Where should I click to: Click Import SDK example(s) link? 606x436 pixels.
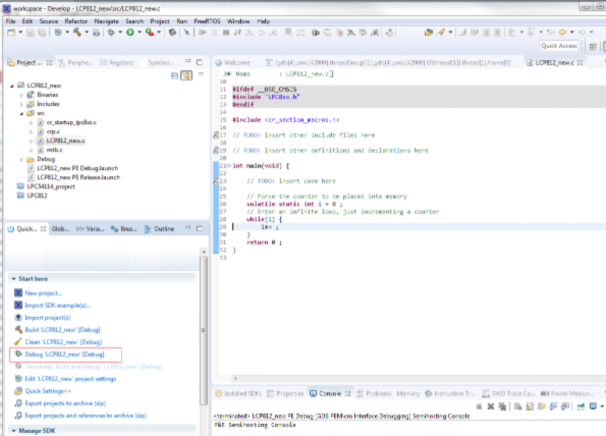pos(58,305)
